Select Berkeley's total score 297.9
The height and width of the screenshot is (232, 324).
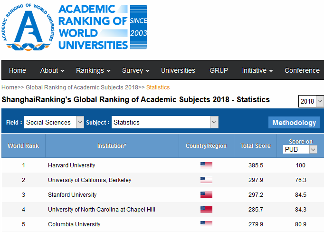point(256,180)
